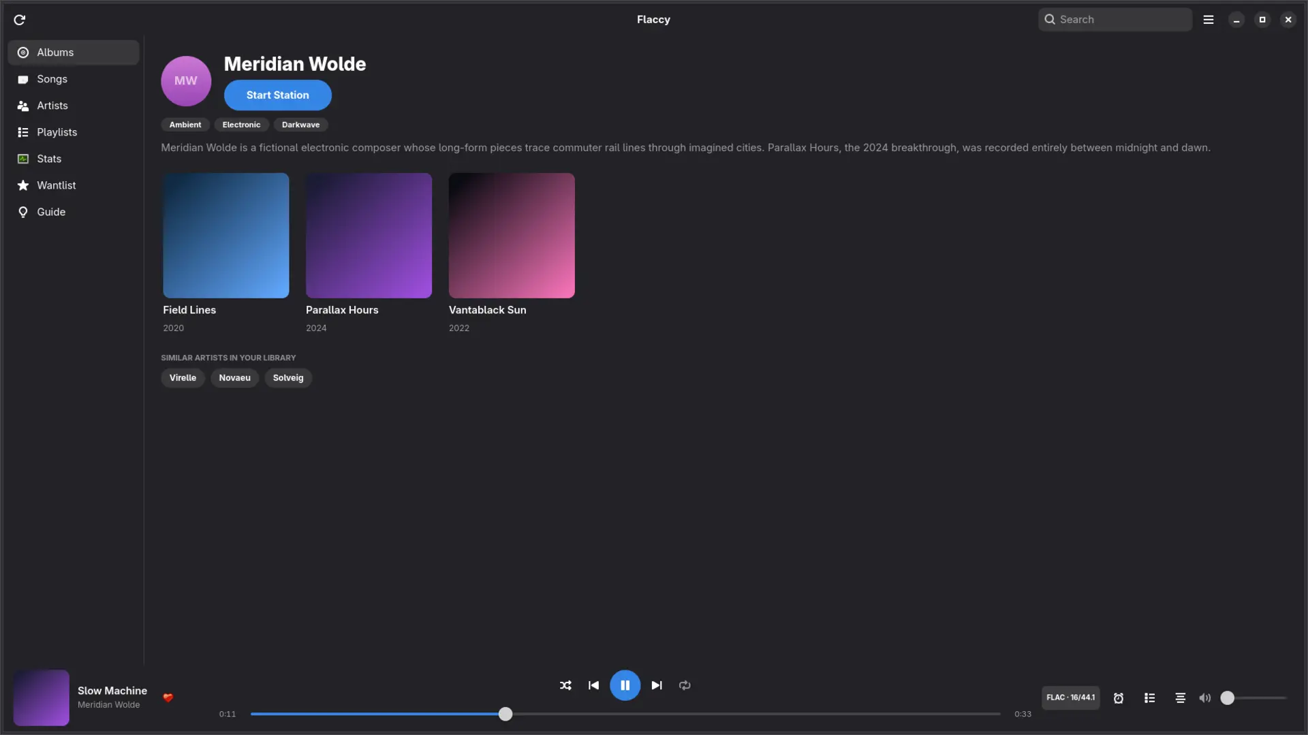Open similar artist Virelle

click(183, 378)
